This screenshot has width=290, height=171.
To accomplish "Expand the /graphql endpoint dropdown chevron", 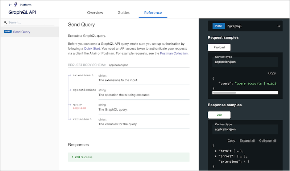I will 279,26.
